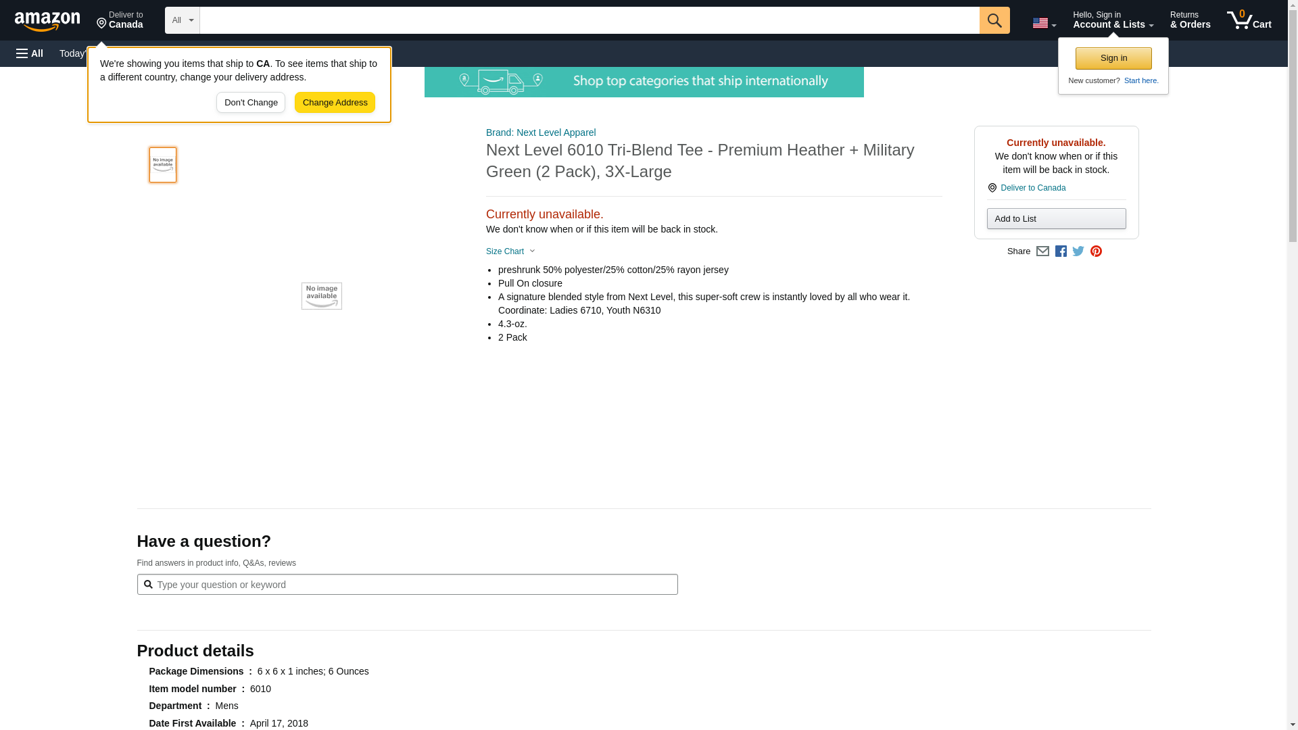
Task: Click the question keyword input field
Action: (x=407, y=585)
